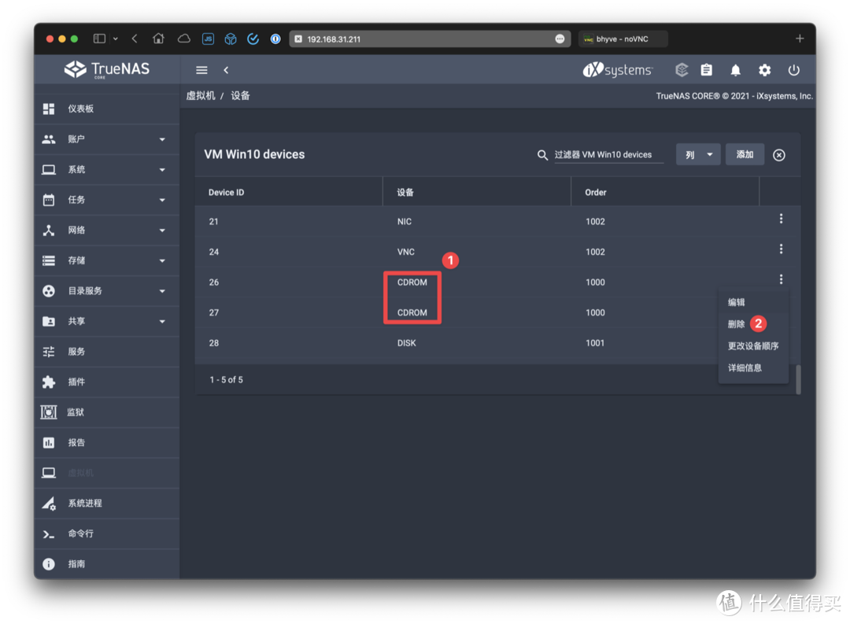Clear filter with the circled X button
Screen dimensions: 850x624
[779, 155]
